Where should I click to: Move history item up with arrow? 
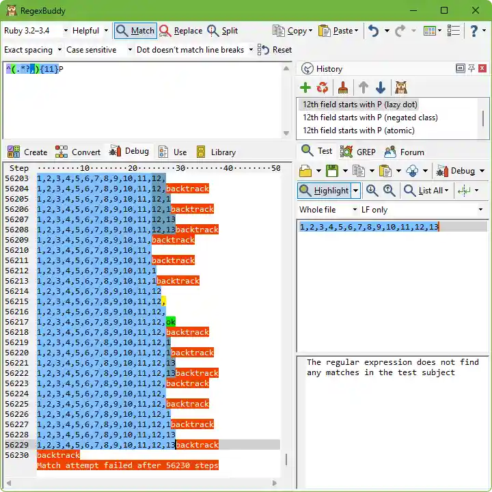click(364, 87)
